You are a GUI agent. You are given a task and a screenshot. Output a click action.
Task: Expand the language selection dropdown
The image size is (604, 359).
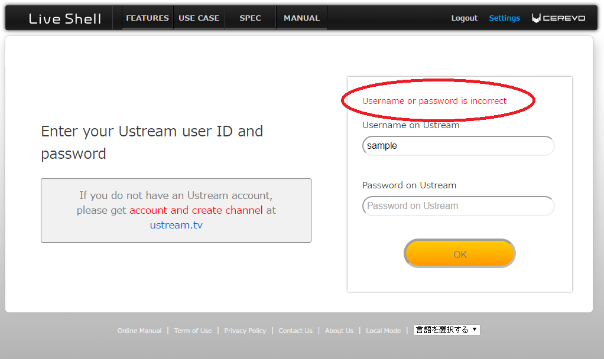446,329
